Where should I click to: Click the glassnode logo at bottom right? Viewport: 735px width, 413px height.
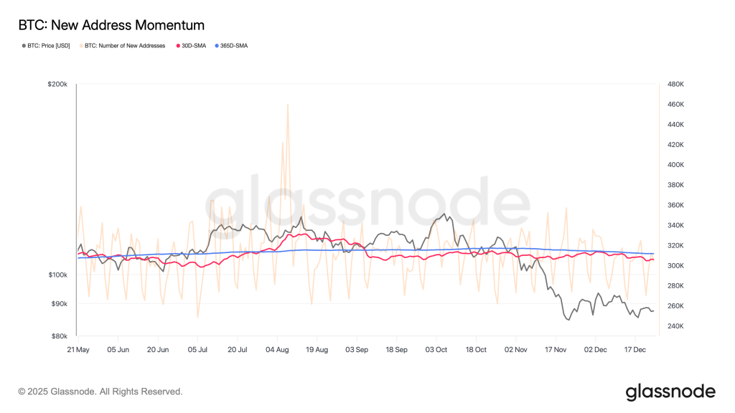pyautogui.click(x=670, y=391)
